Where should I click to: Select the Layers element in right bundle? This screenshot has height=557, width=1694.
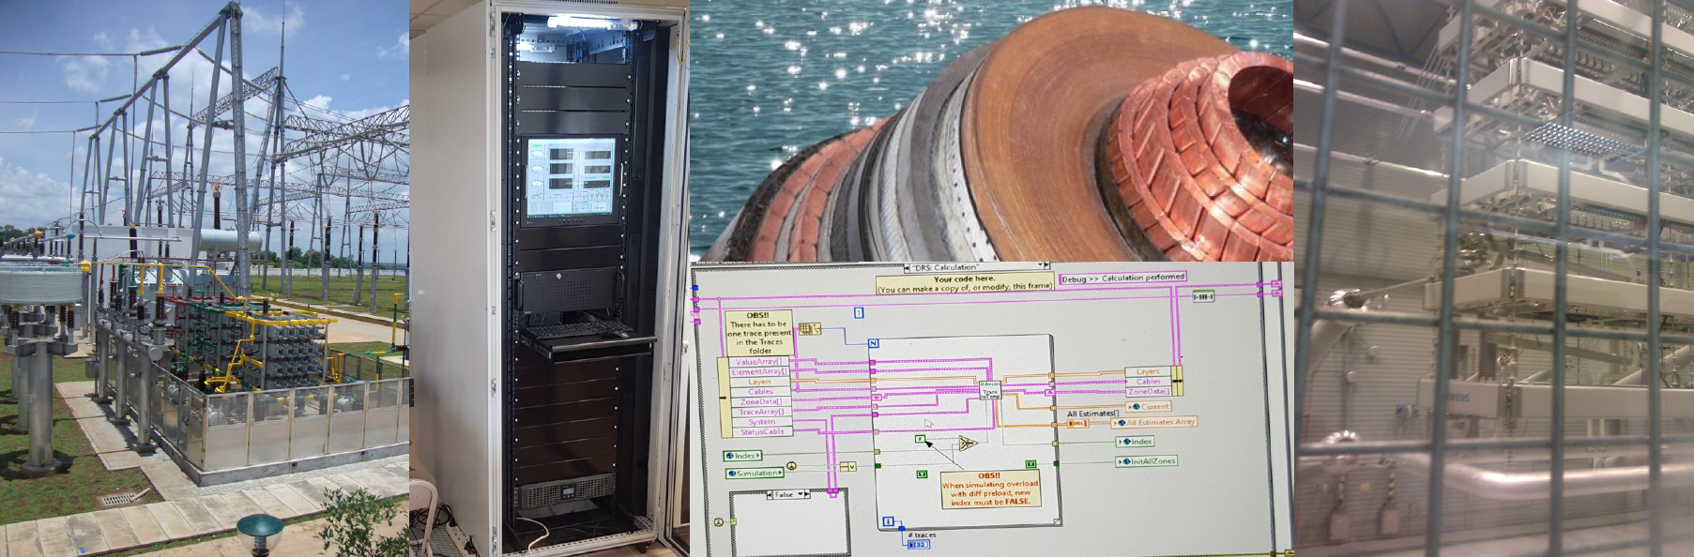pyautogui.click(x=1149, y=371)
